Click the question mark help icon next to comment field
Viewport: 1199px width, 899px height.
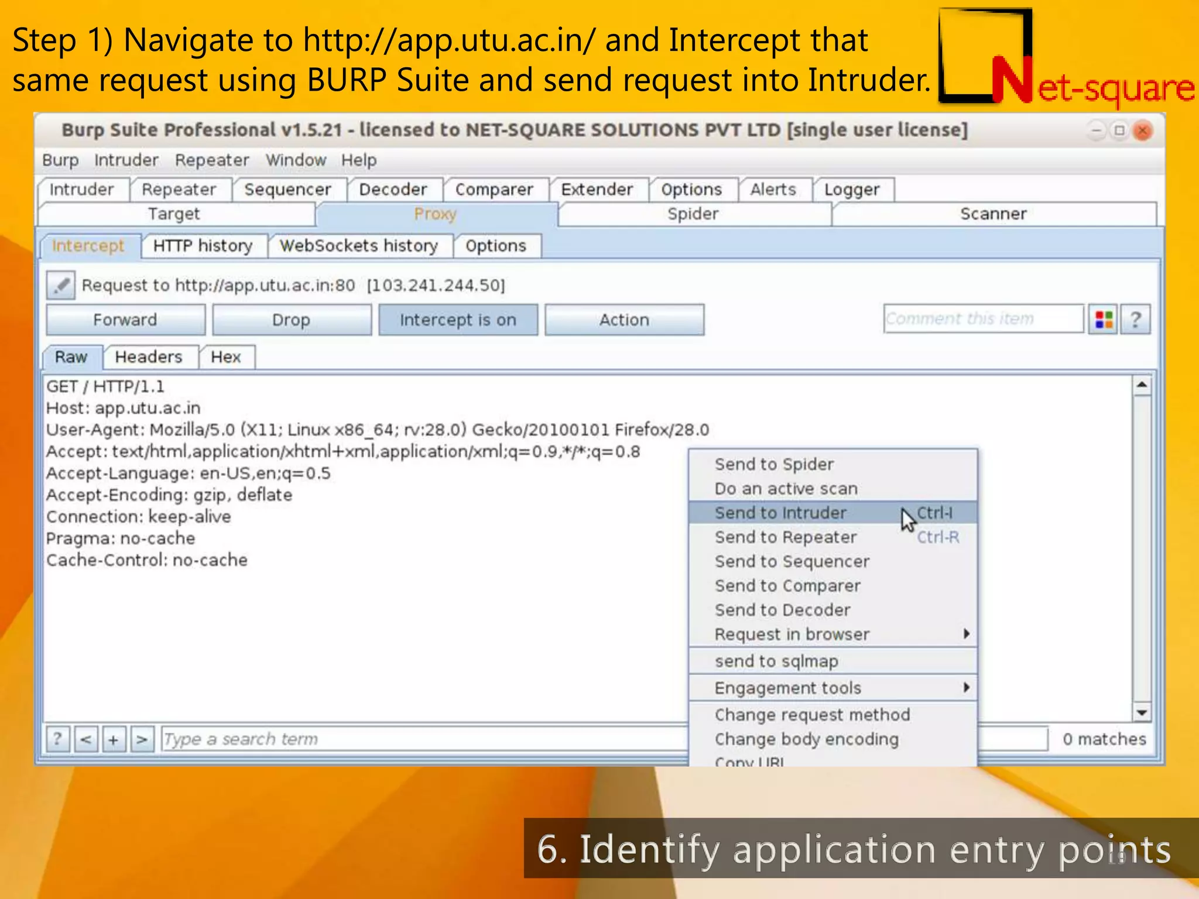[x=1136, y=320]
